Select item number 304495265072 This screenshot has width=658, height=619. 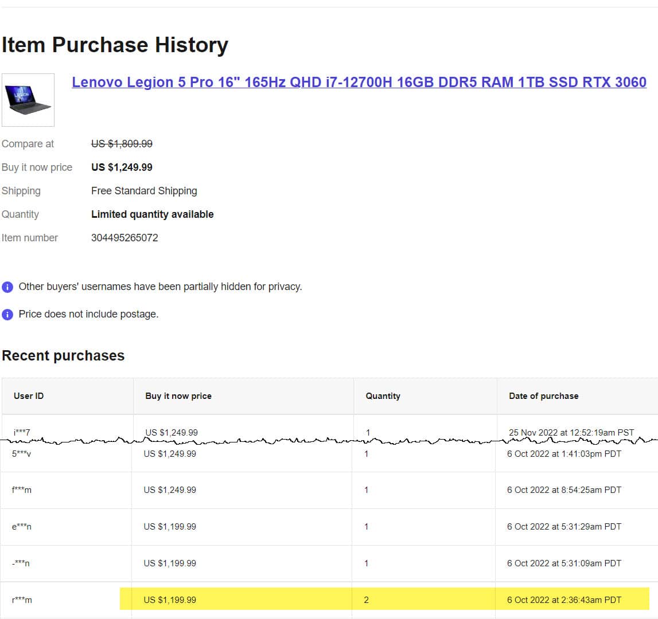click(124, 238)
